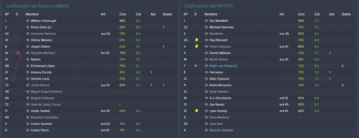
Task: Select Guido Vadalá row name
Action: tap(40, 111)
